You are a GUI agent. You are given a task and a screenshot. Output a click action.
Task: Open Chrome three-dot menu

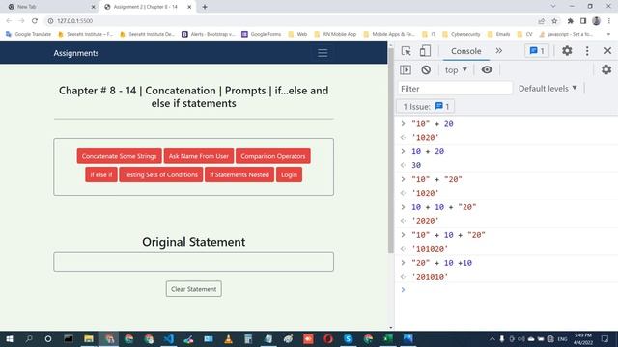click(x=609, y=21)
